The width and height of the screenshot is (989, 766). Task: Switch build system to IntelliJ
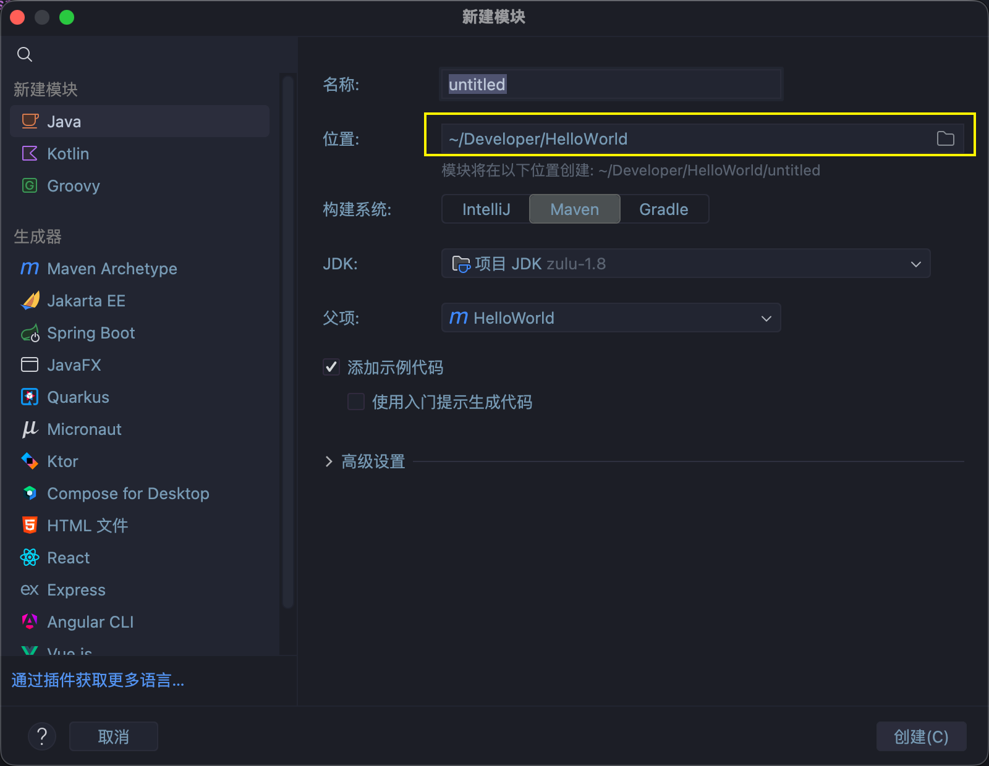tap(486, 209)
